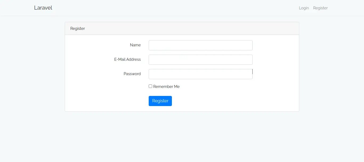Go to Register in the navbar
The height and width of the screenshot is (162, 364).
[320, 8]
